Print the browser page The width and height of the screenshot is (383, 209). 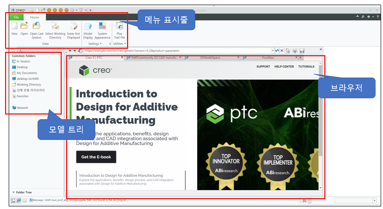point(295,50)
